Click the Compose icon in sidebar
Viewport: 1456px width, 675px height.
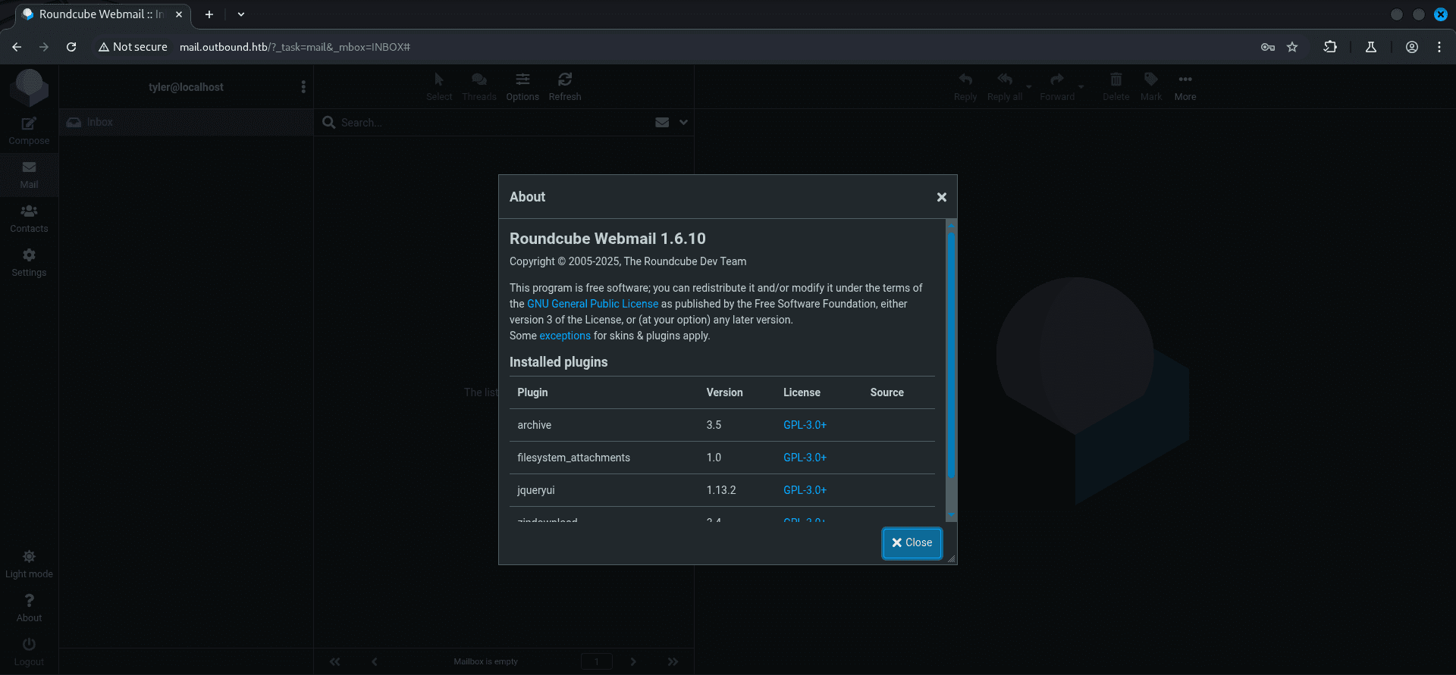pyautogui.click(x=29, y=124)
